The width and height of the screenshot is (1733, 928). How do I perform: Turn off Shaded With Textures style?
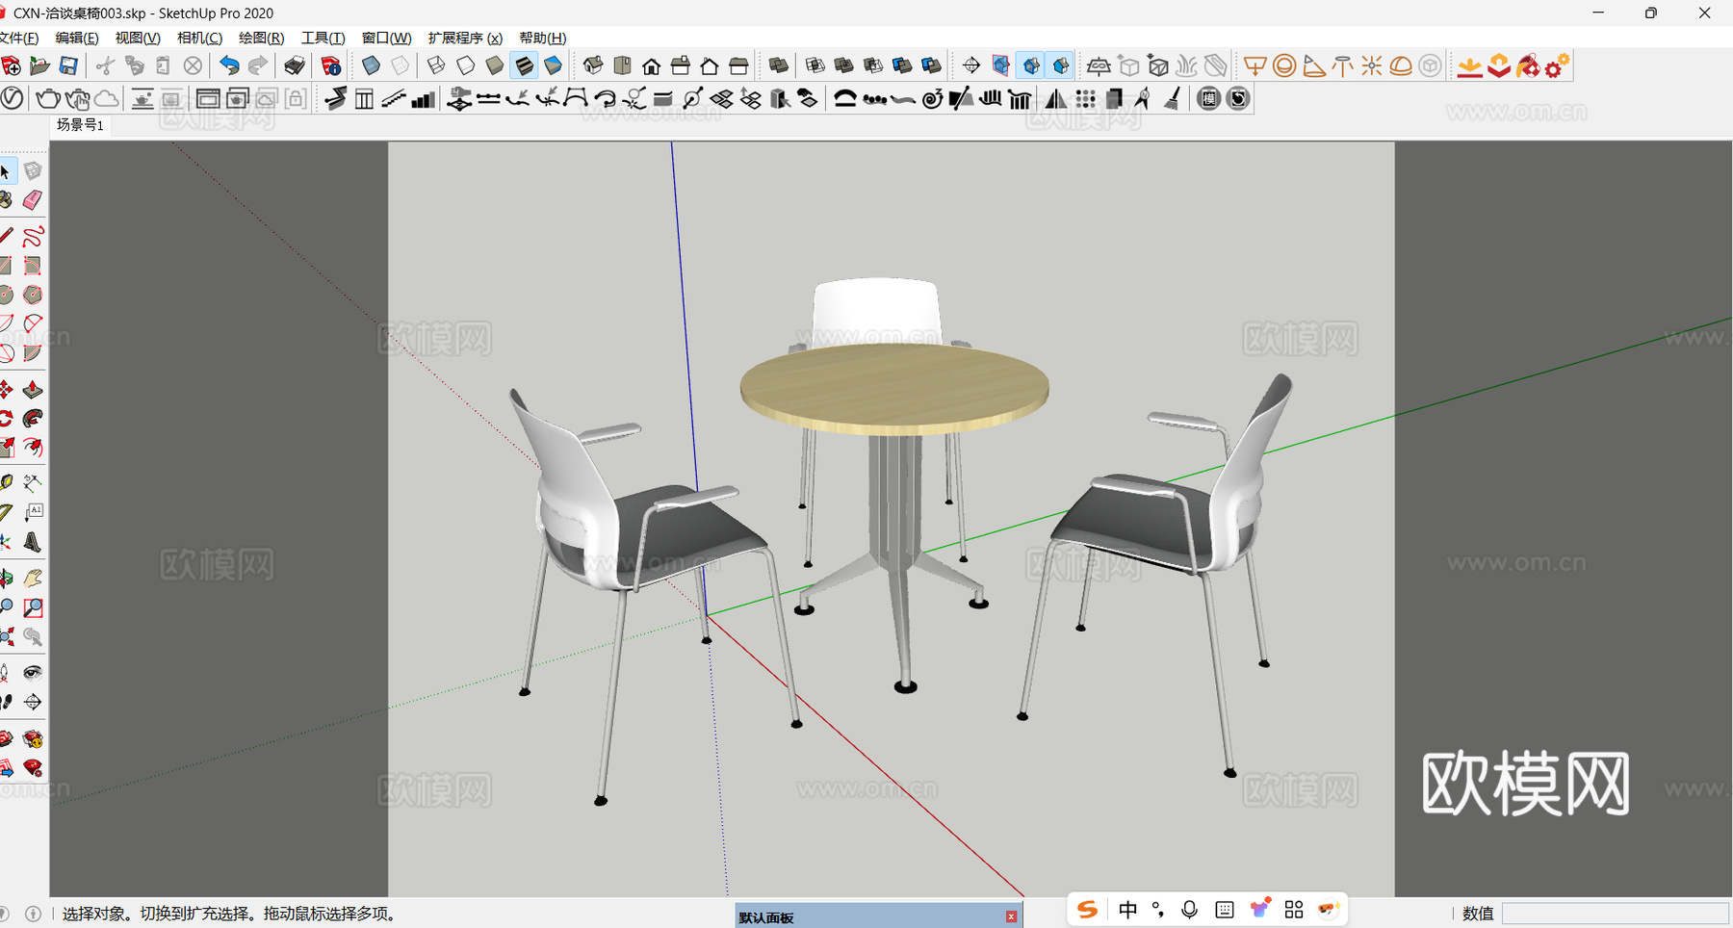pyautogui.click(x=524, y=65)
